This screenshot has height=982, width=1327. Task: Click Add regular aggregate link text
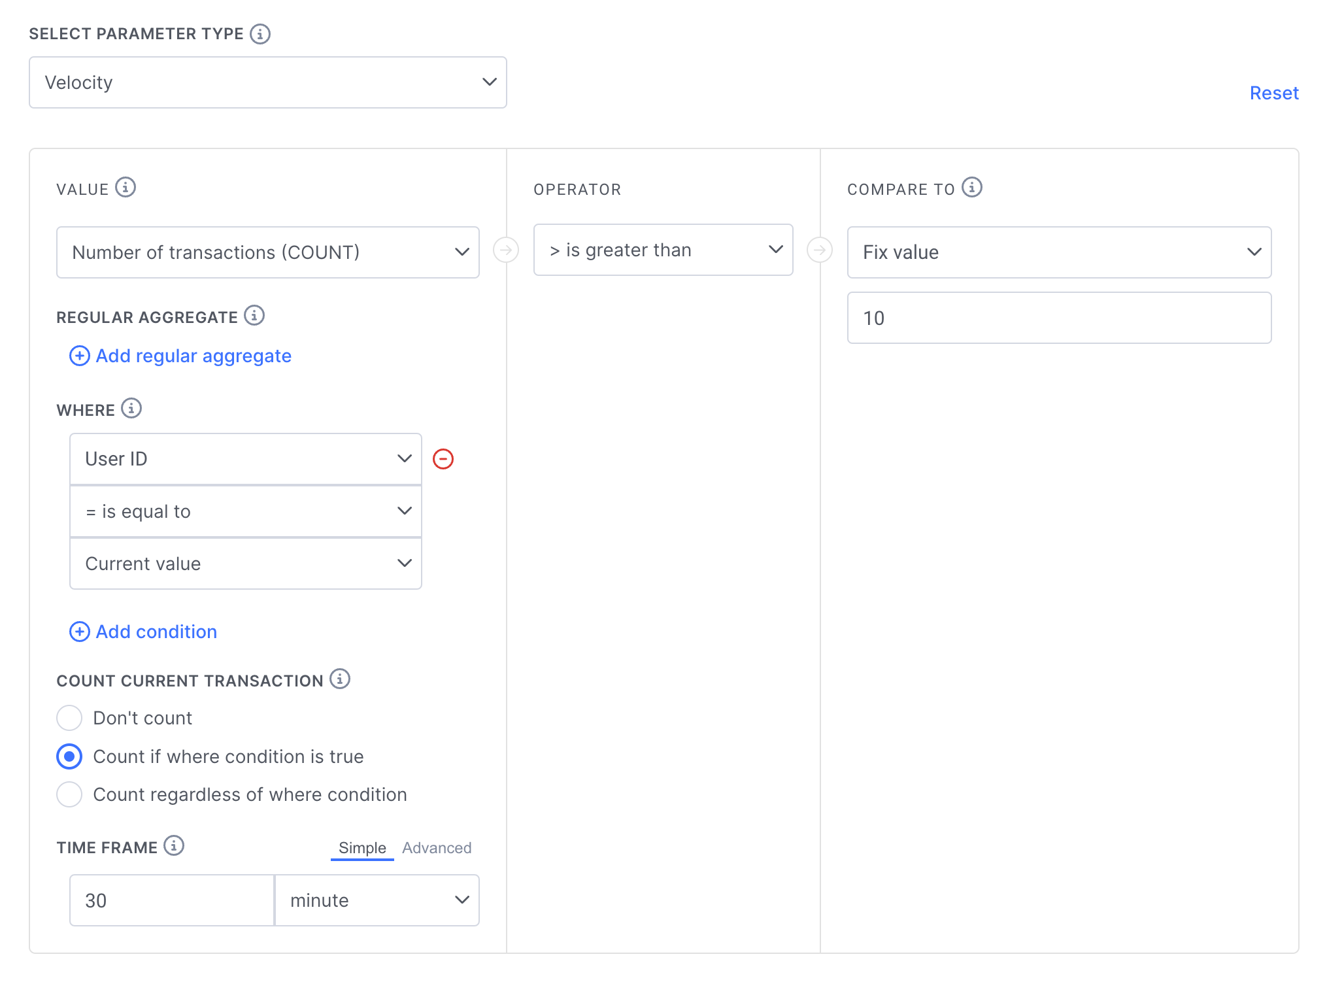click(193, 356)
